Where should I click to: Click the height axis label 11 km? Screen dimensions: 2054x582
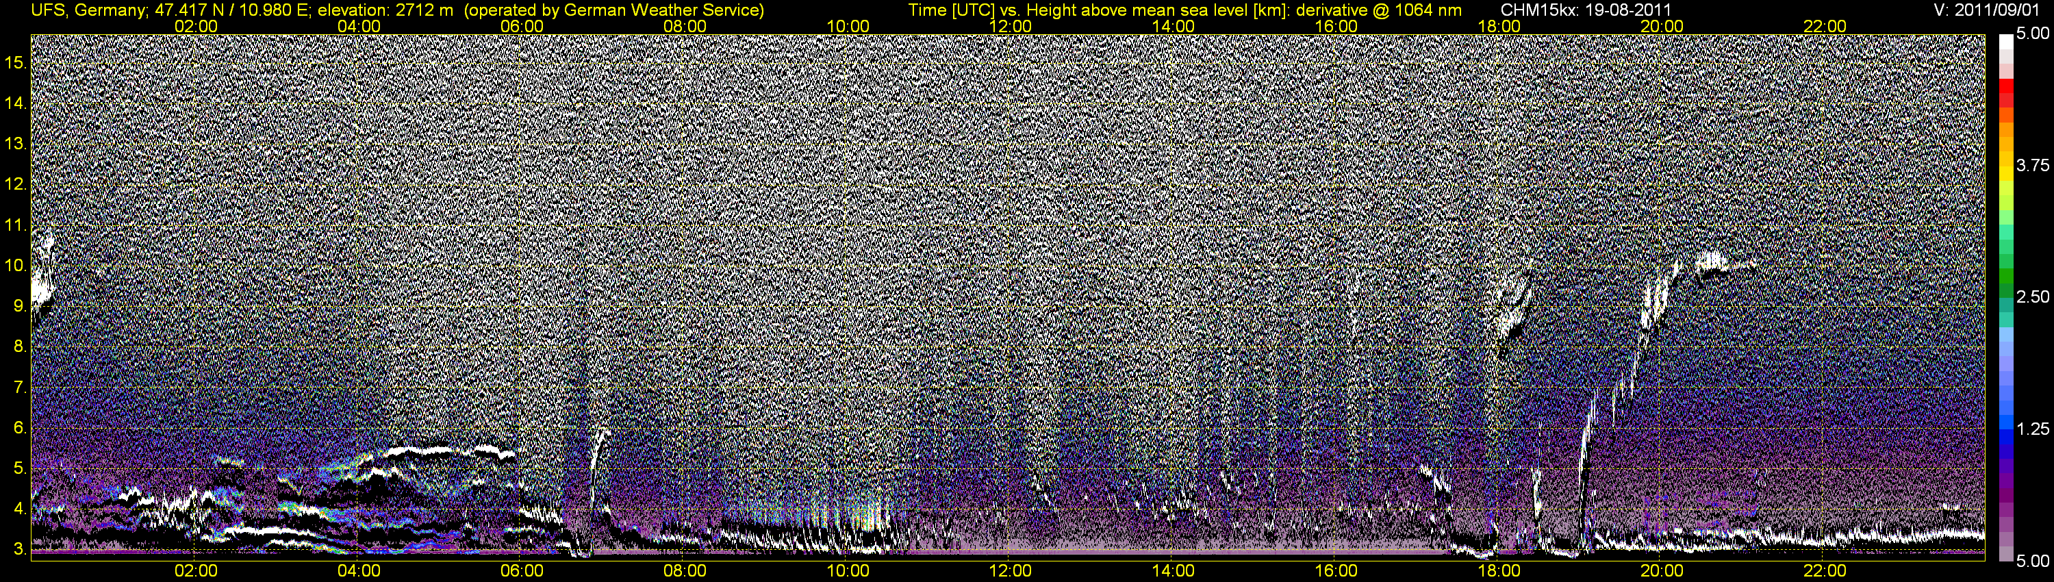coord(15,225)
